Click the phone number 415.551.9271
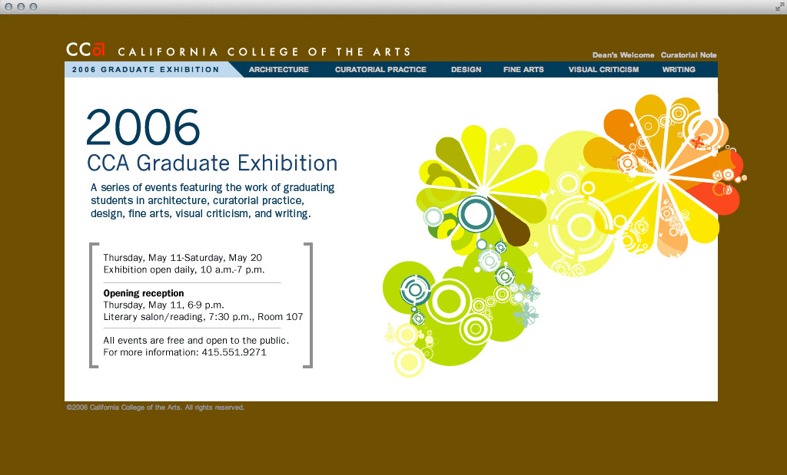The image size is (787, 475). coord(234,352)
